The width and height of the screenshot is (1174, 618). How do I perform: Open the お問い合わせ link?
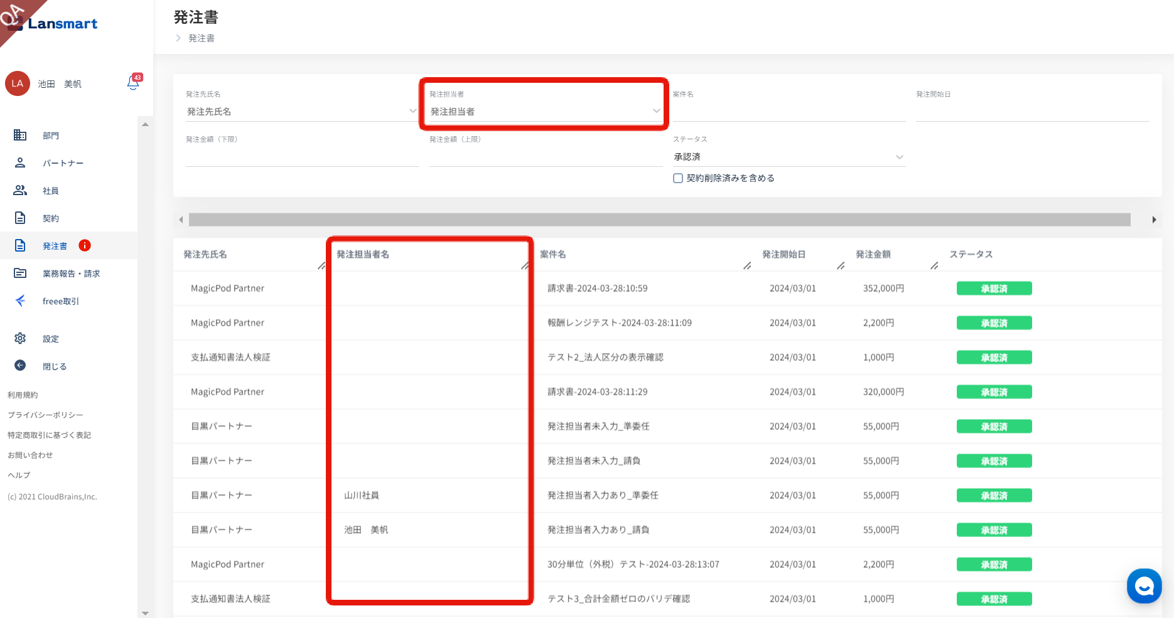[x=30, y=455]
